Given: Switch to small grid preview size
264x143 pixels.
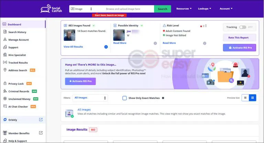Looking at the screenshot, I should (245, 98).
